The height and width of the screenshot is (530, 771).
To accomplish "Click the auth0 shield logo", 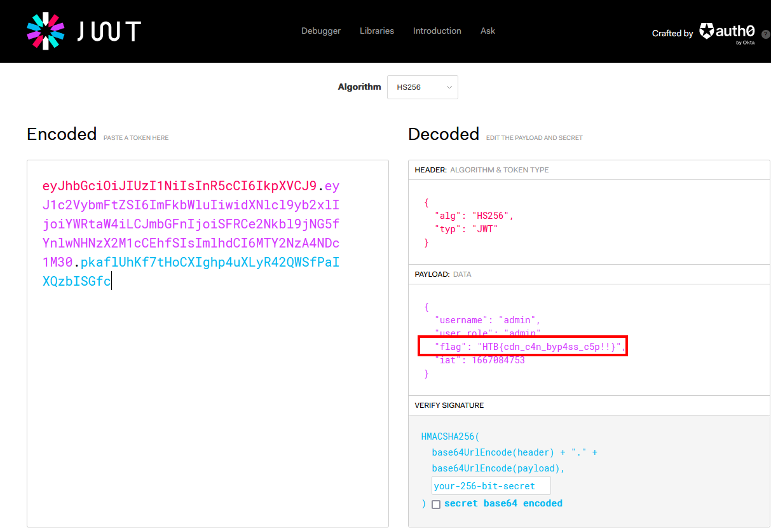I will [706, 31].
